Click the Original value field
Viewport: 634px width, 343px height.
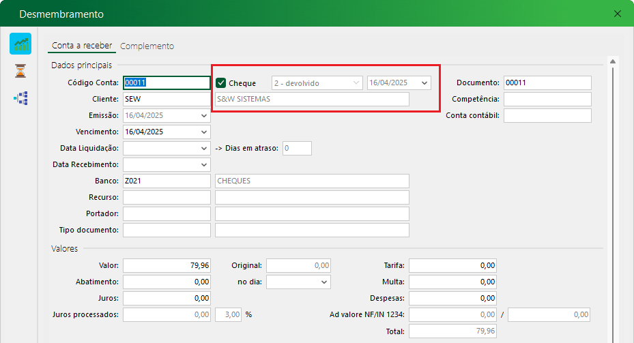coord(298,265)
